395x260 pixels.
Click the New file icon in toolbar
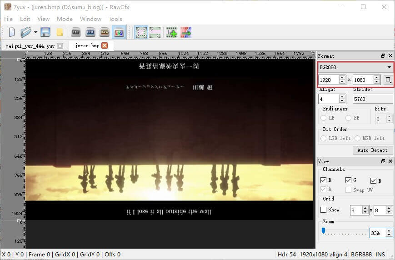tap(12, 32)
